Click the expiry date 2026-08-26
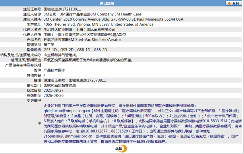 pos(53,96)
